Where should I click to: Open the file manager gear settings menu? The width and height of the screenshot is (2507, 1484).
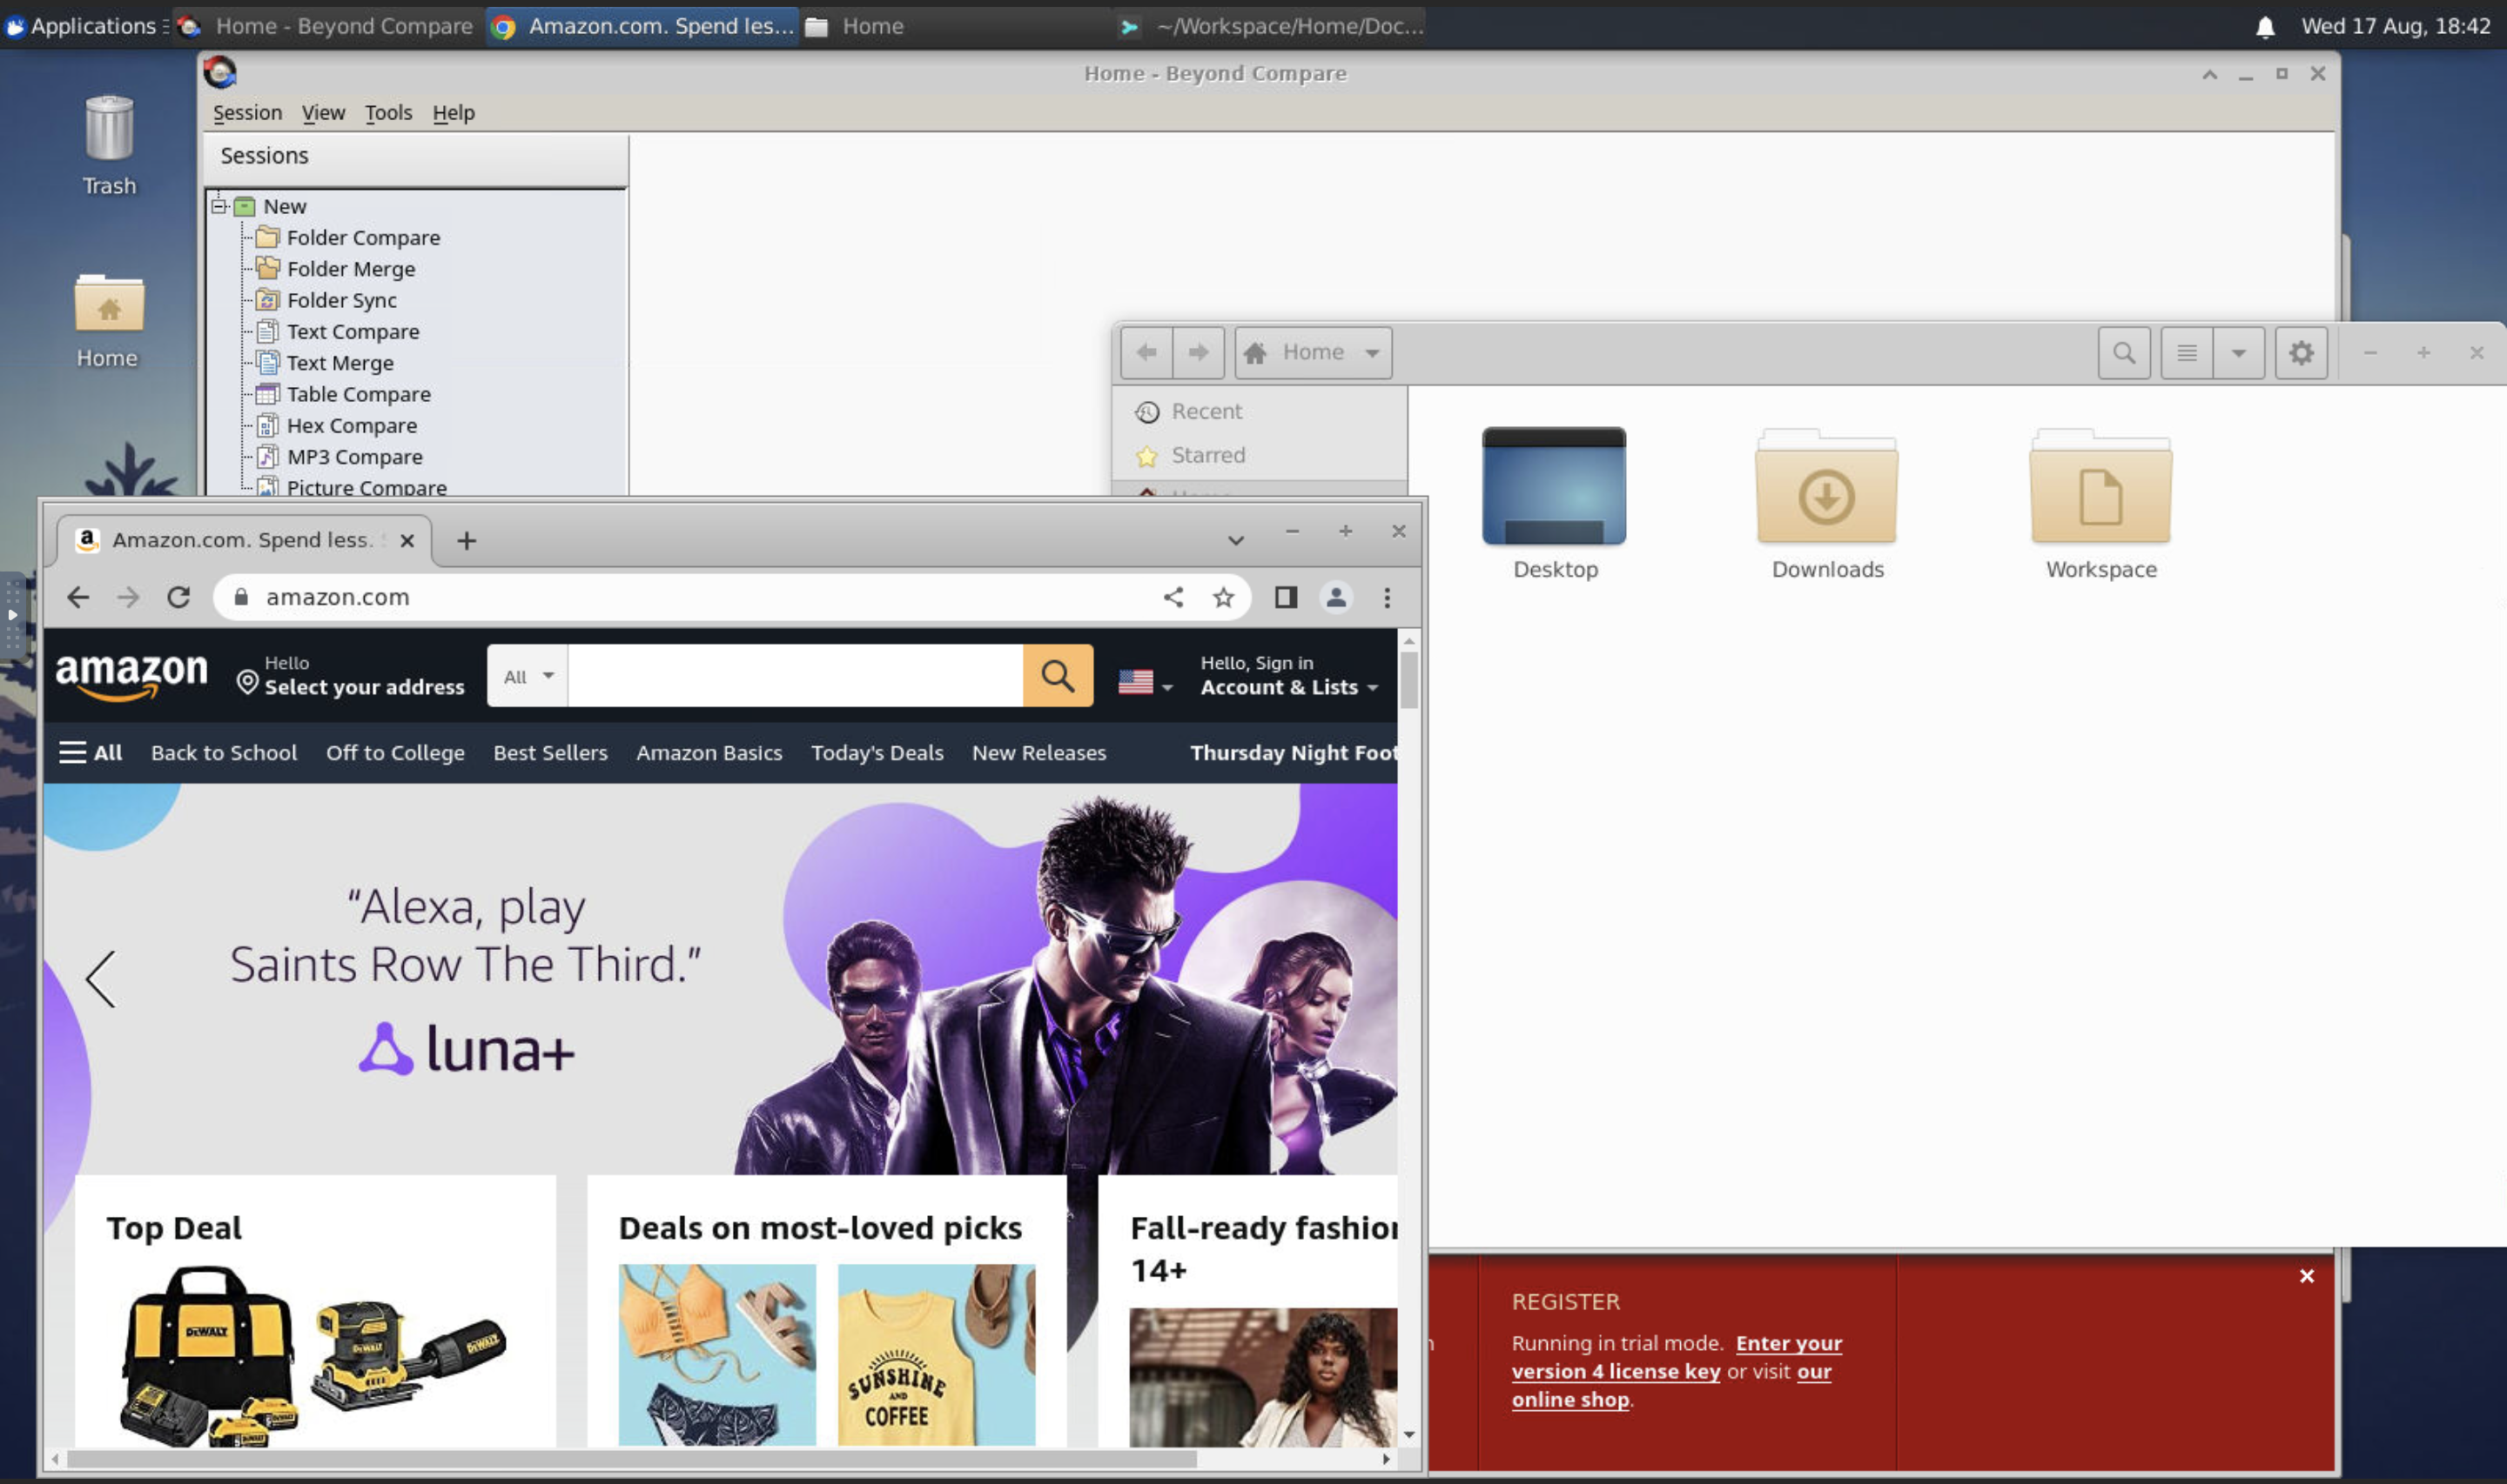tap(2300, 352)
